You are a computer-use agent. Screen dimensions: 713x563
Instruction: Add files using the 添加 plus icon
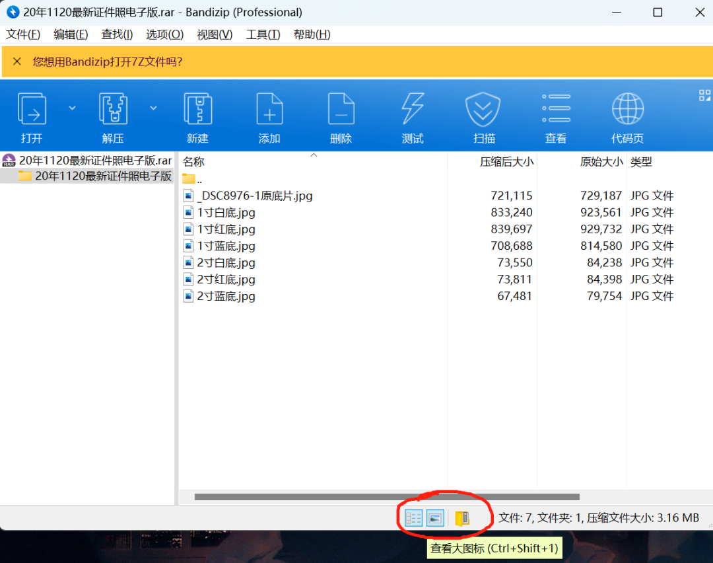pos(269,116)
